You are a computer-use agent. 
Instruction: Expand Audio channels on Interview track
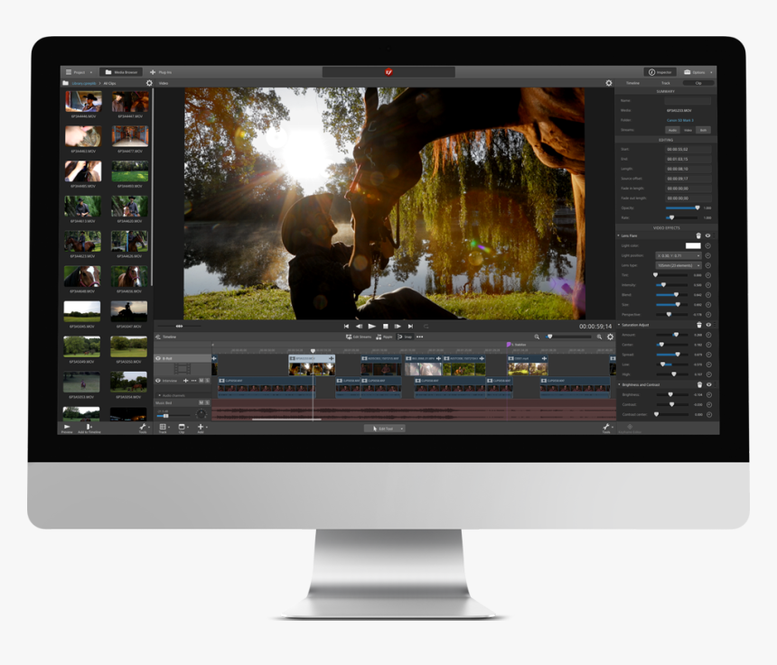[x=160, y=395]
